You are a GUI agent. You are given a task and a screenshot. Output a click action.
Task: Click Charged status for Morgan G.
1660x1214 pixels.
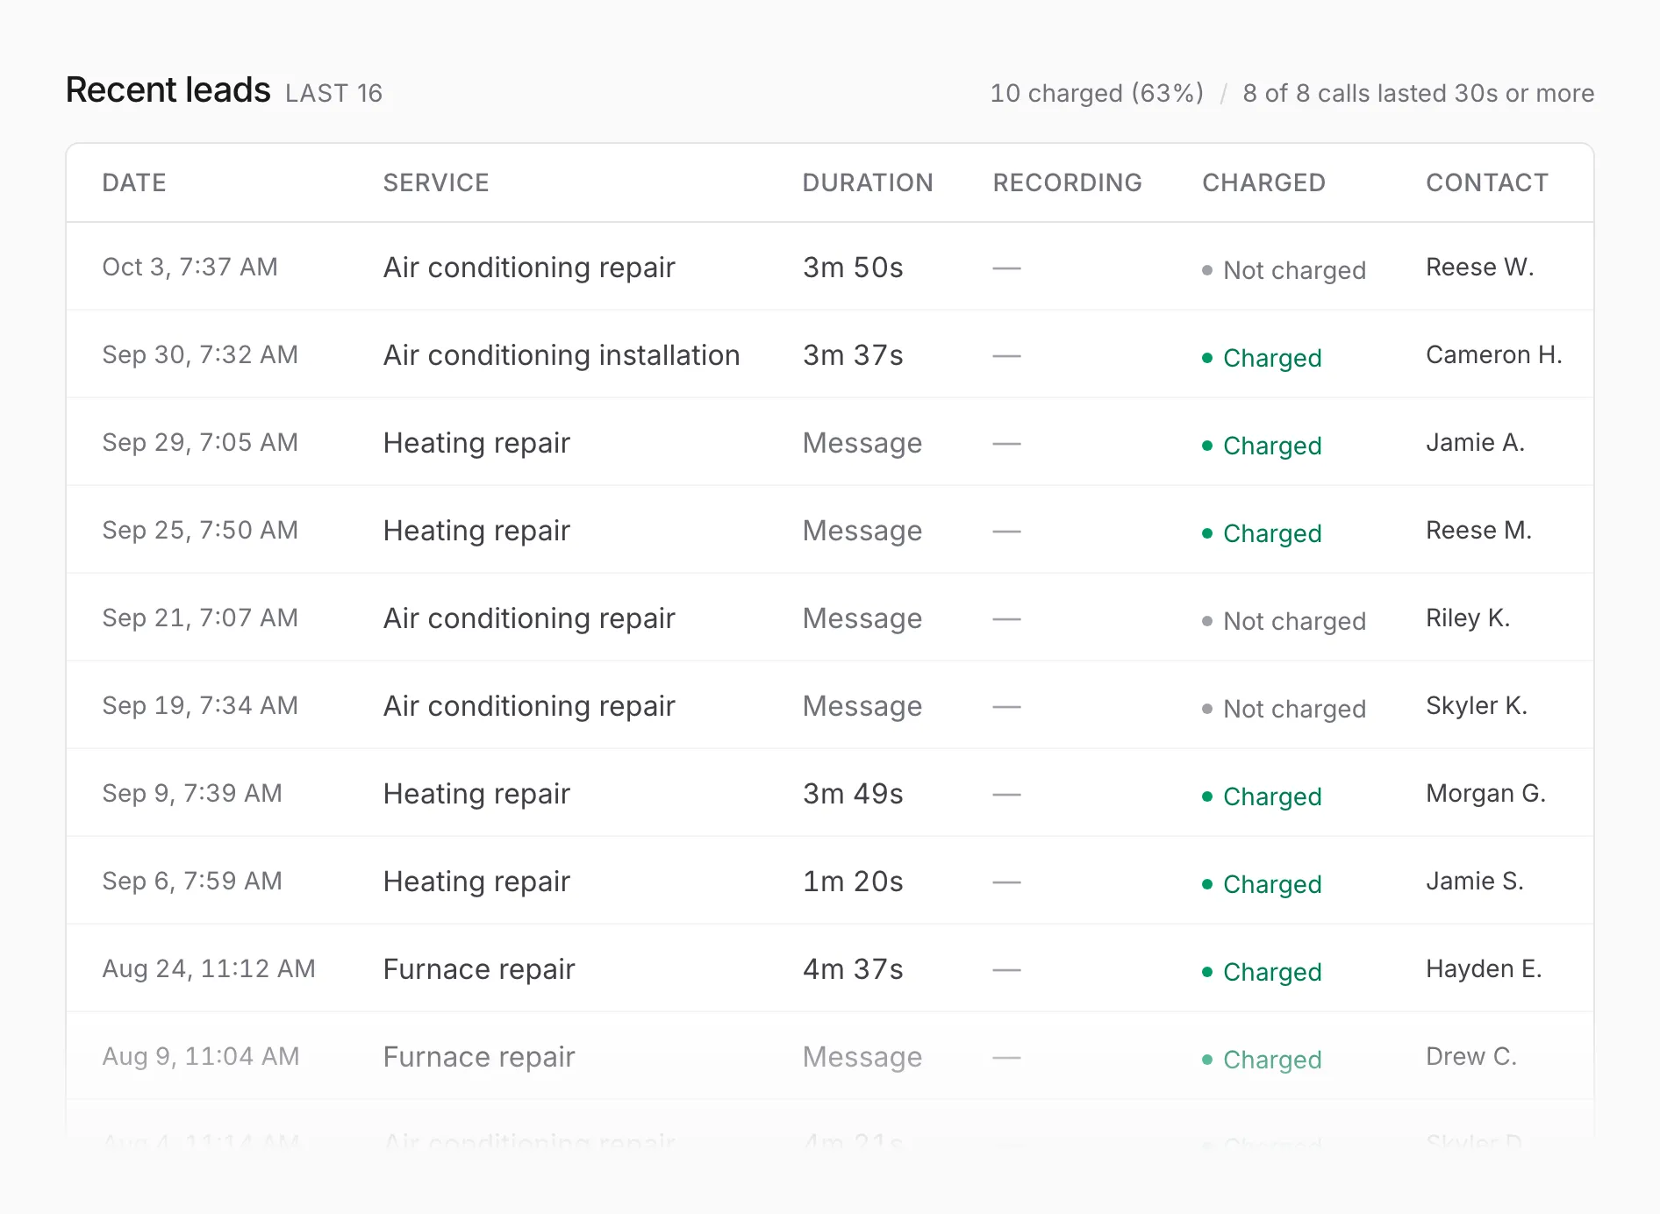[x=1262, y=796]
